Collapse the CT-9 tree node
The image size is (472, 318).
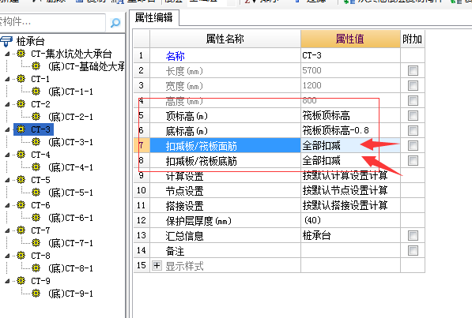[x=8, y=282]
